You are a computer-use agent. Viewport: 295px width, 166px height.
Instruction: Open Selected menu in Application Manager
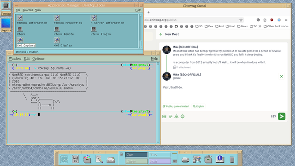pyautogui.click(x=28, y=10)
